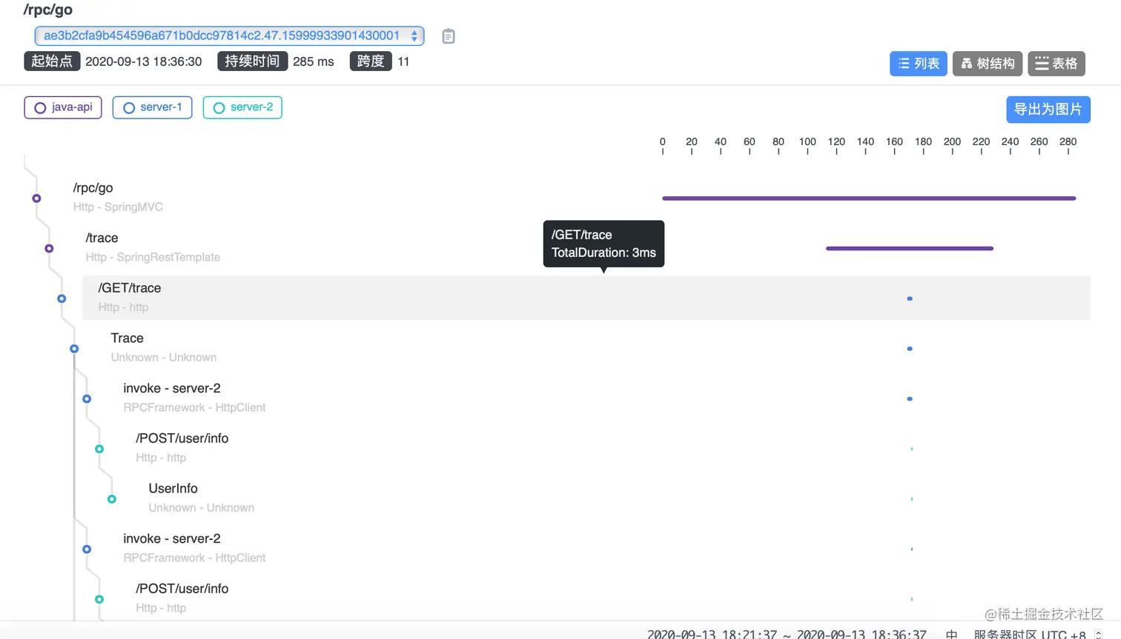Click the 中 language switch in footer
The image size is (1121, 639).
click(951, 635)
